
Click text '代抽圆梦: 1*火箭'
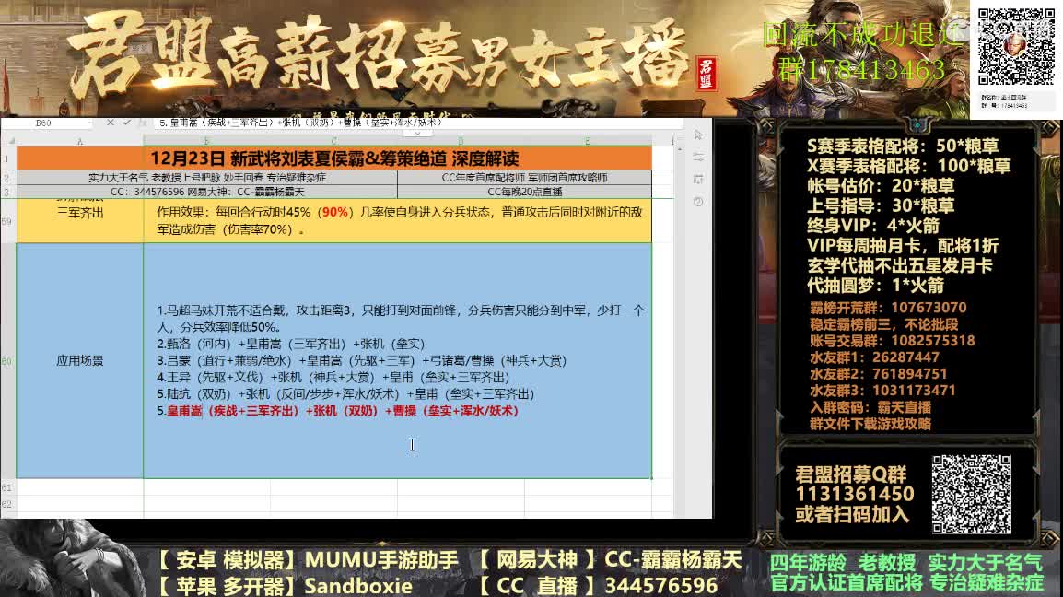coord(875,285)
